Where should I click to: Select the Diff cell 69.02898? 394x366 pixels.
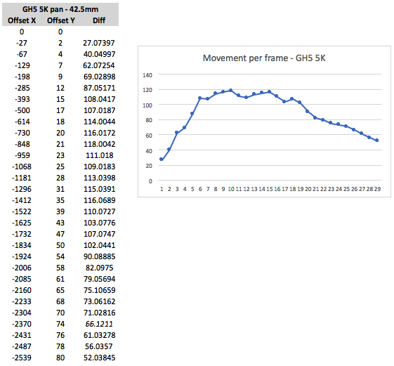(99, 77)
